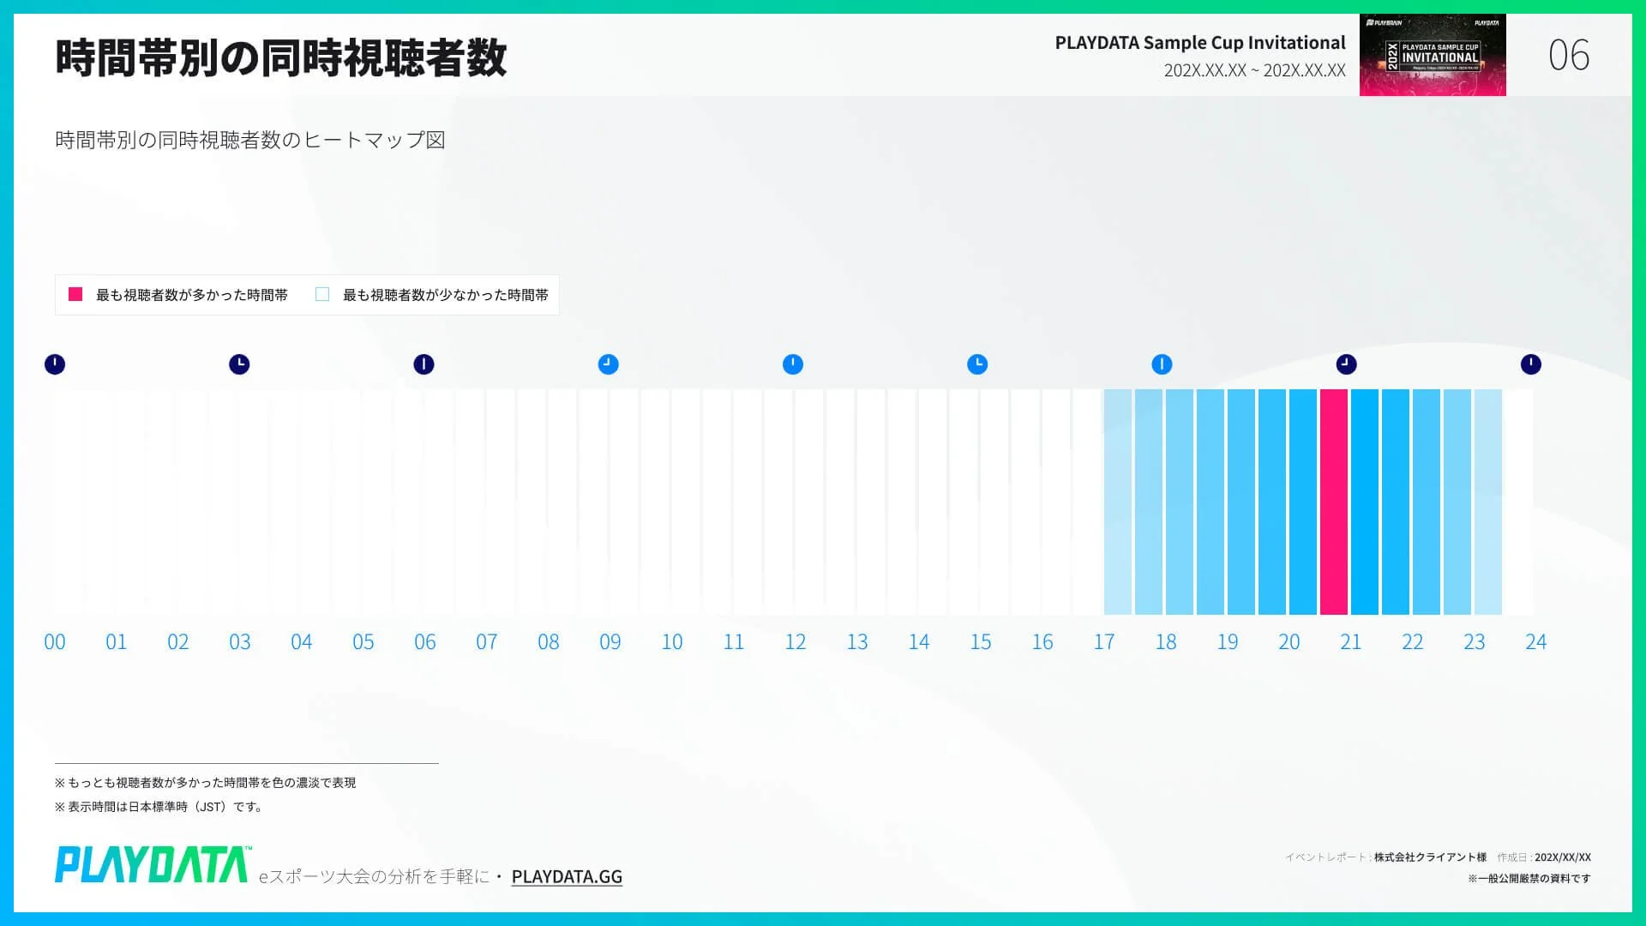The width and height of the screenshot is (1646, 926).
Task: Click the hour label 23
Action: tap(1475, 642)
